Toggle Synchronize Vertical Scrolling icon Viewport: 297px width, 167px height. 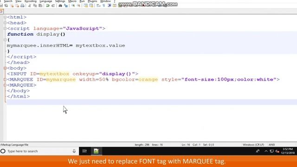85,6
